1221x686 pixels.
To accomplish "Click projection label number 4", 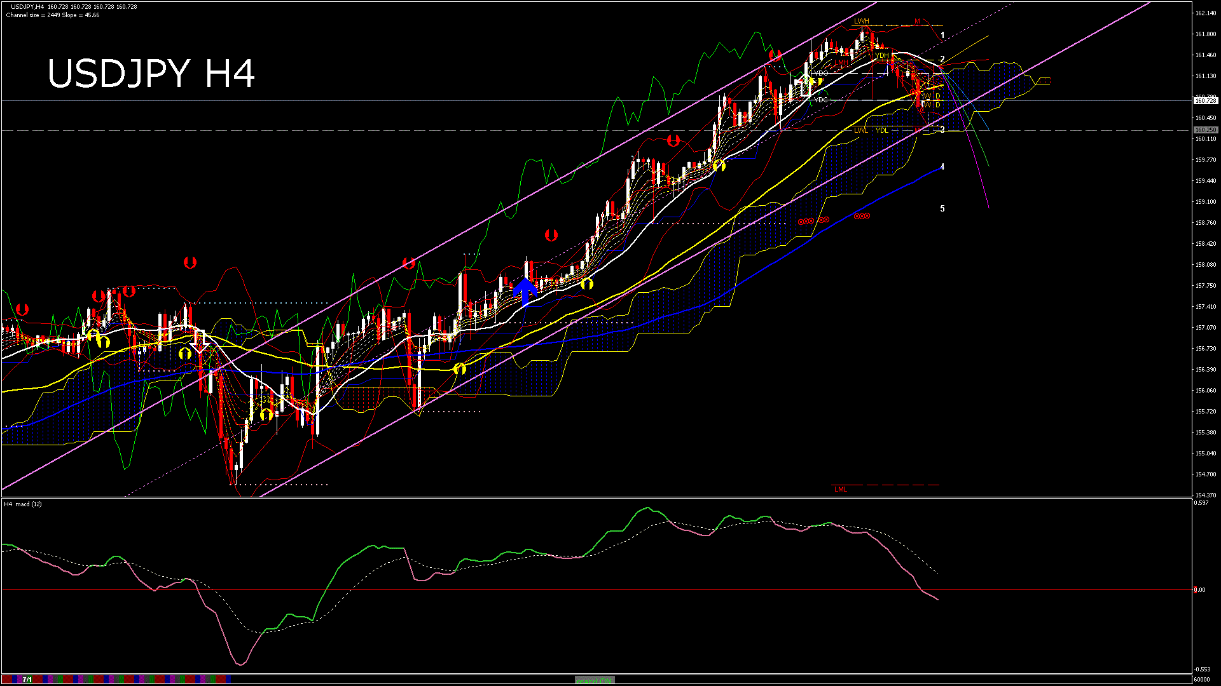I will click(x=942, y=167).
